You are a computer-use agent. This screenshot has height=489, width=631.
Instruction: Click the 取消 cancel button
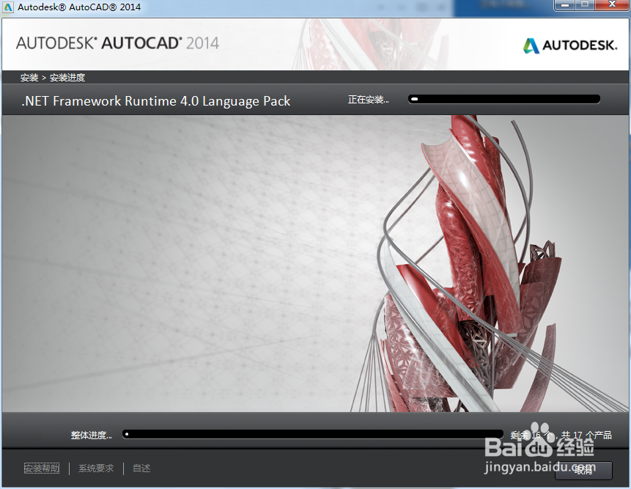pyautogui.click(x=583, y=470)
